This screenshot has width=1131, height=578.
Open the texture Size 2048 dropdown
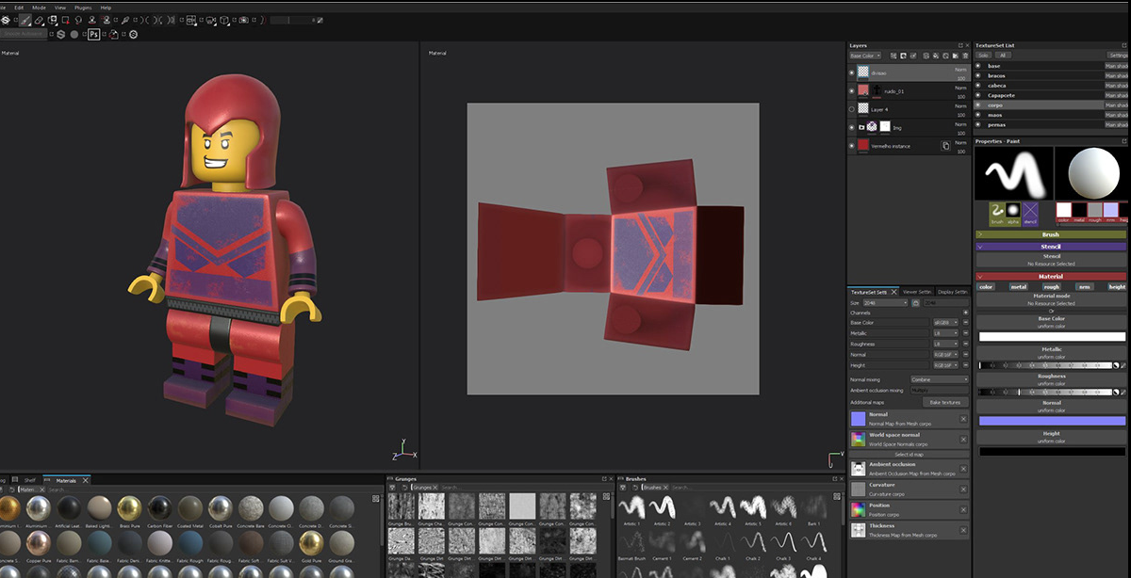pos(885,303)
